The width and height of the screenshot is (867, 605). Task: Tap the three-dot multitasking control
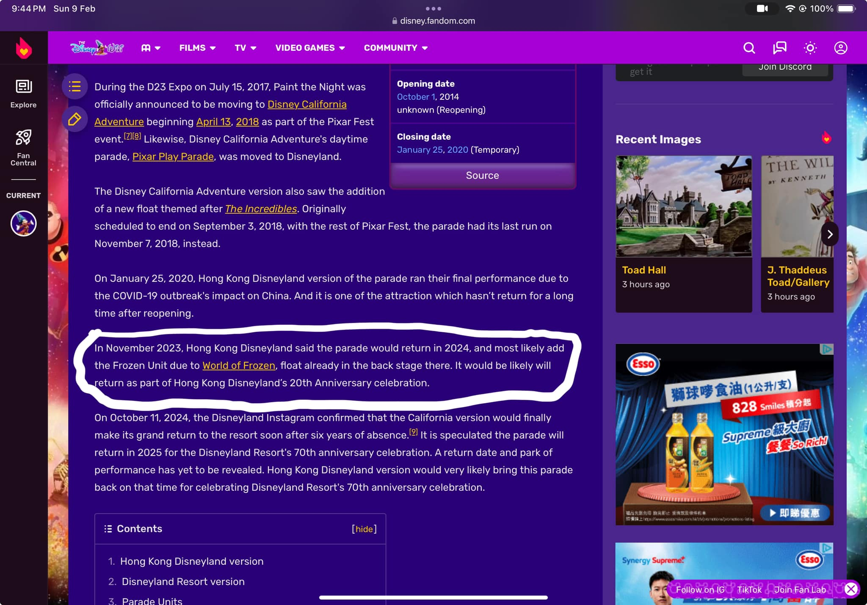[x=433, y=8]
